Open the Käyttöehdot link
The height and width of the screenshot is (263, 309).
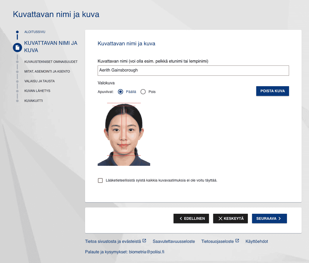(x=256, y=242)
